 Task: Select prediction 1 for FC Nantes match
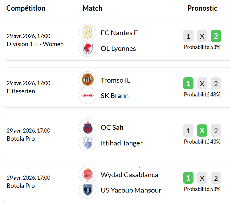[x=188, y=36]
